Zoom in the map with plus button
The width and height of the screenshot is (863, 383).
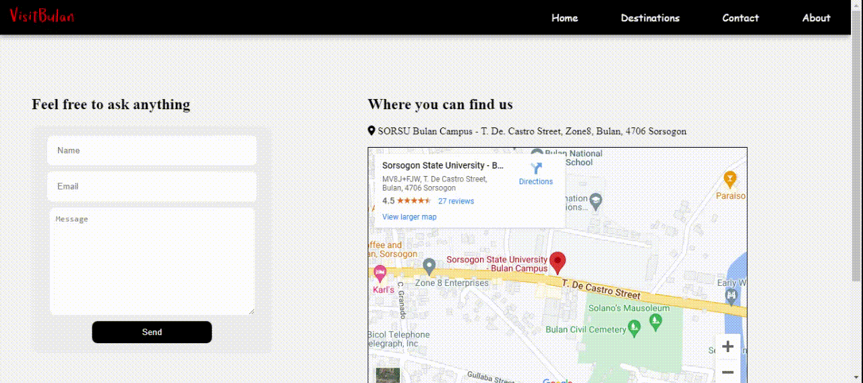coord(727,347)
